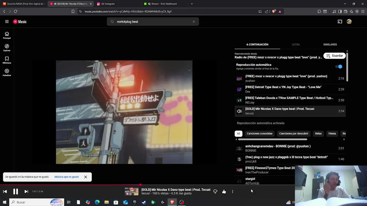Viewport: 367px width, 206px height.
Task: Dislike the current song
Action: (215, 191)
